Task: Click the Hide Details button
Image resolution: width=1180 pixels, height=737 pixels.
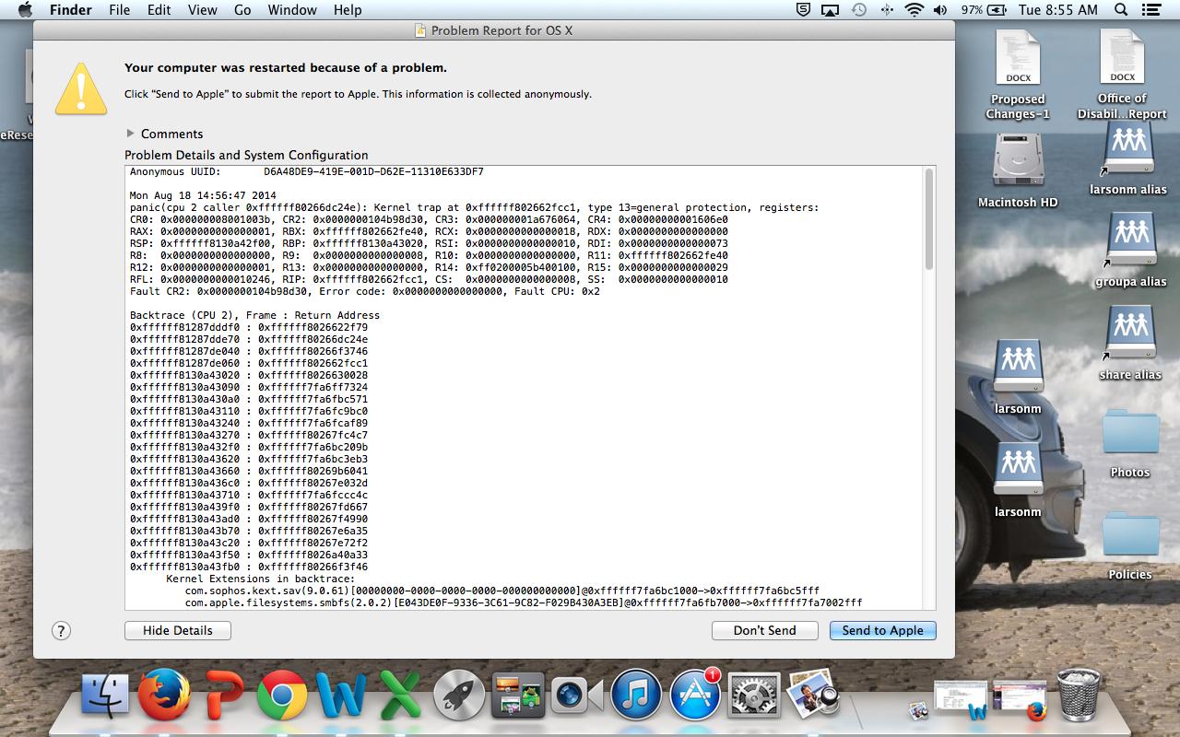Action: point(178,630)
